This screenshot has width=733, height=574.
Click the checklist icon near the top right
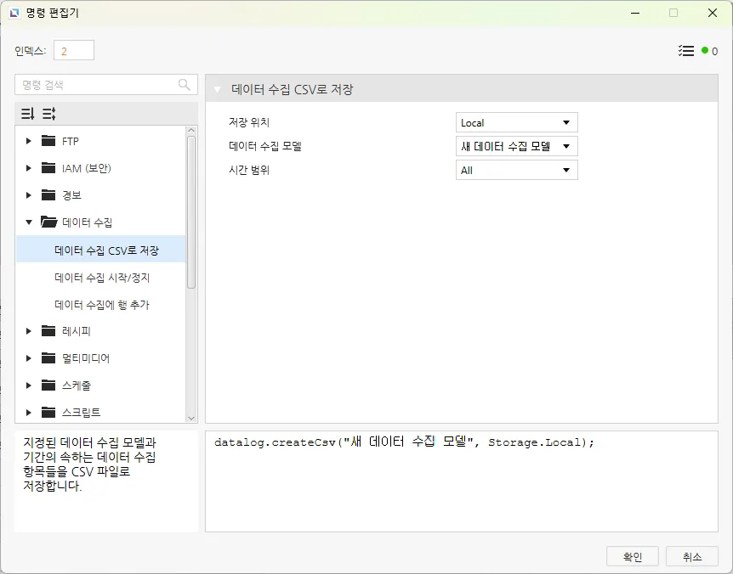click(x=686, y=51)
